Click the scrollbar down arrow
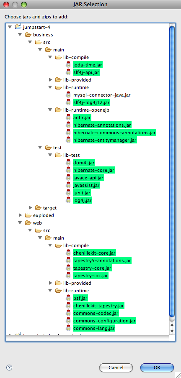The image size is (181, 378). [172, 331]
